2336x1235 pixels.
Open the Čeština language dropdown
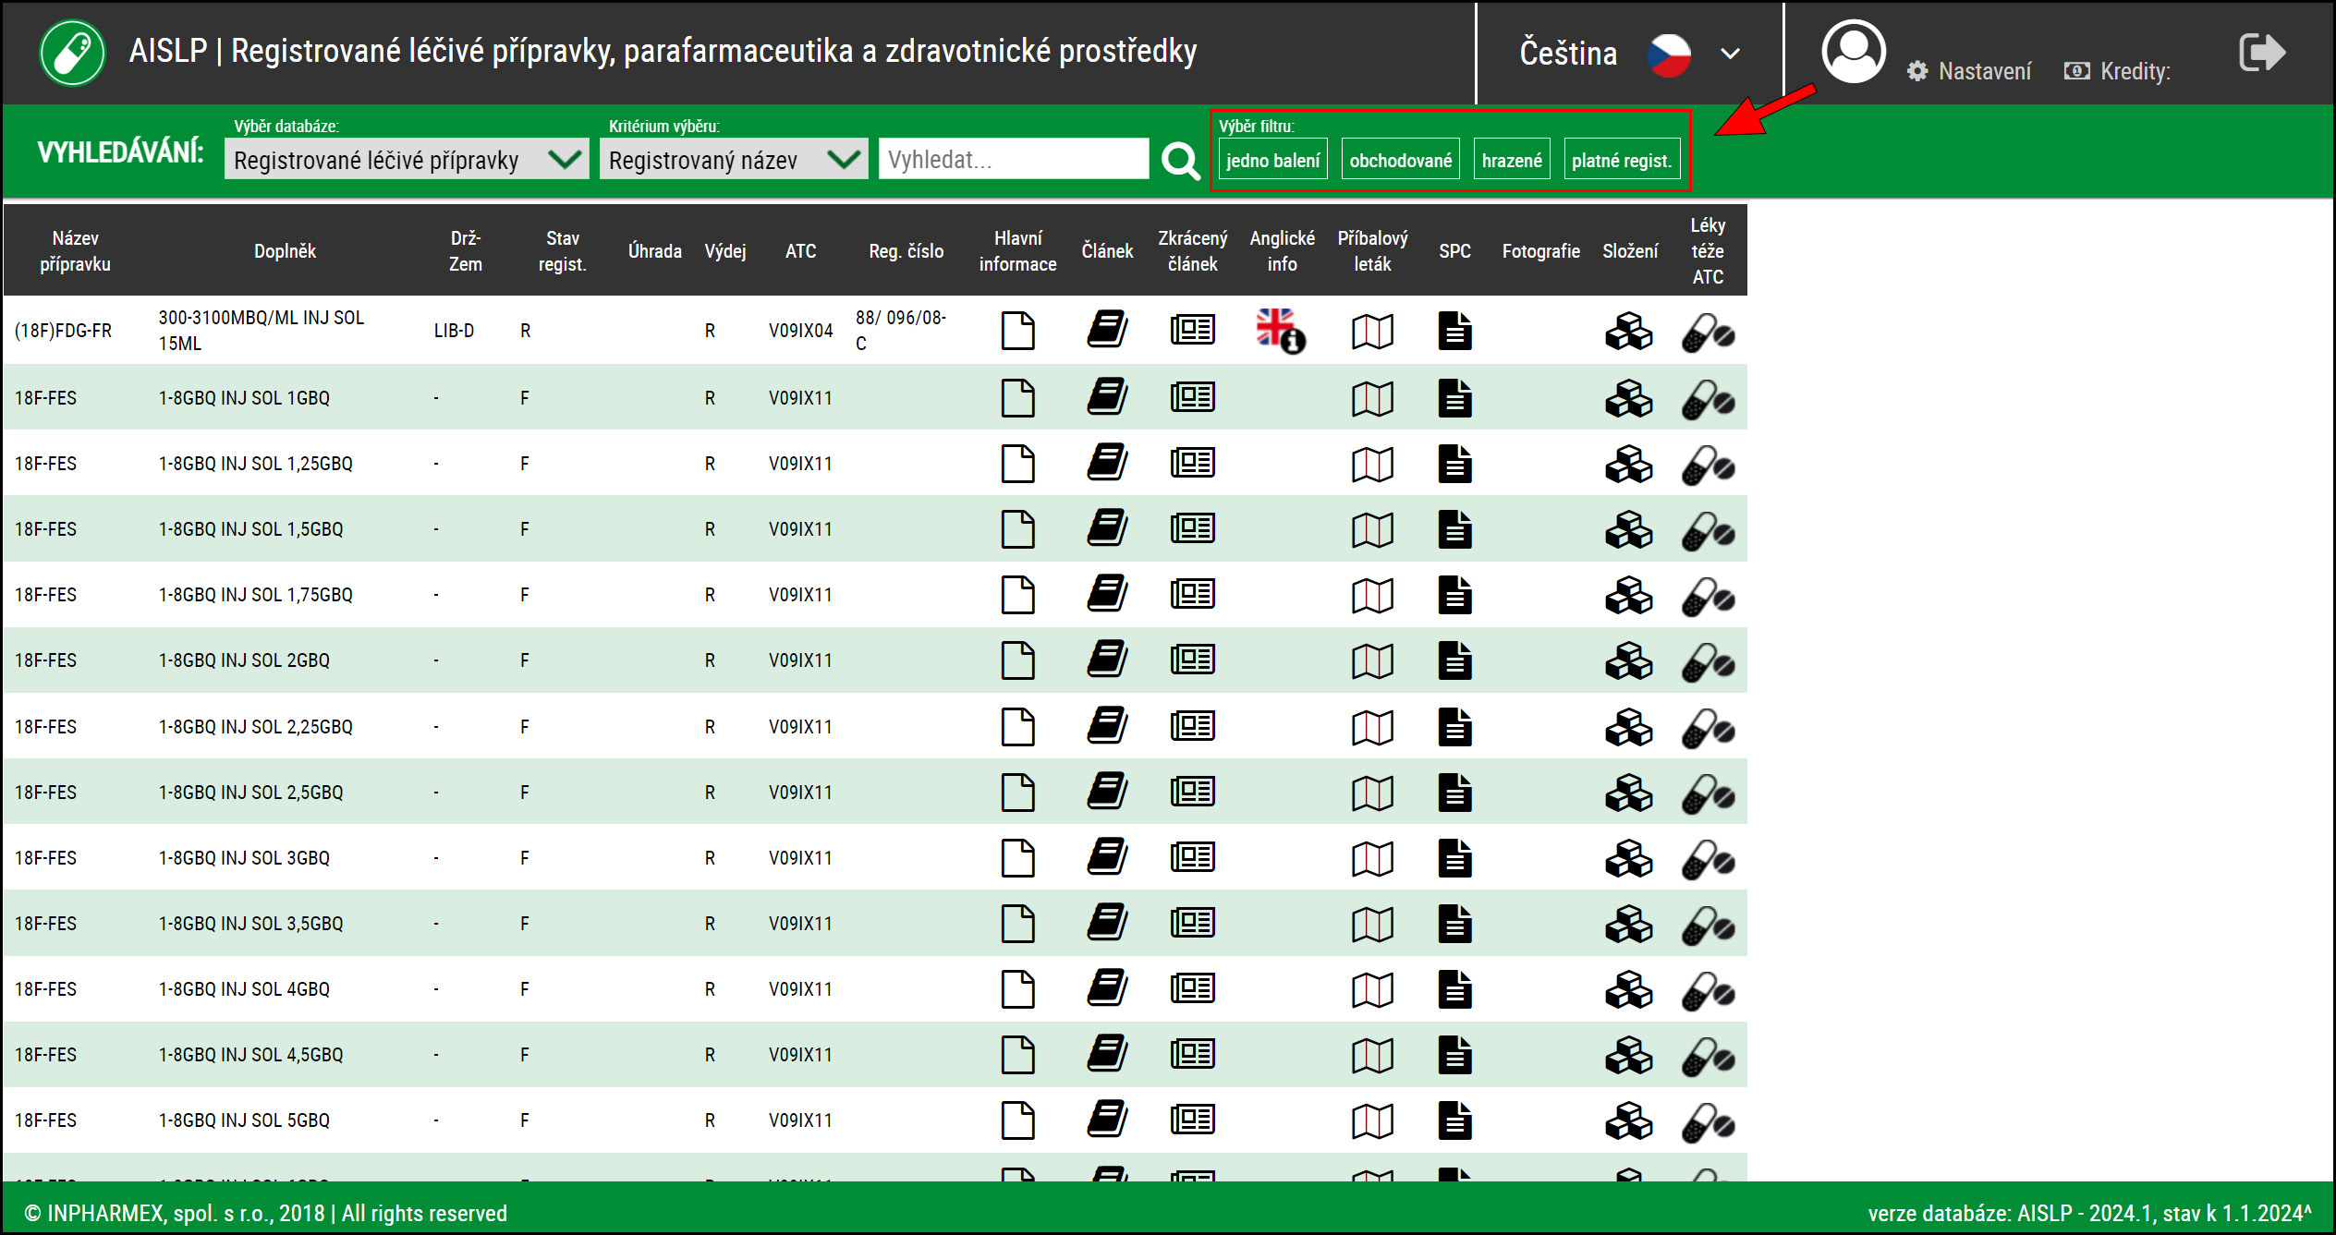(1630, 53)
